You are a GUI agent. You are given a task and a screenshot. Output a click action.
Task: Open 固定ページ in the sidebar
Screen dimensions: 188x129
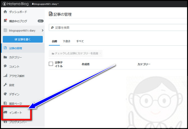16,104
